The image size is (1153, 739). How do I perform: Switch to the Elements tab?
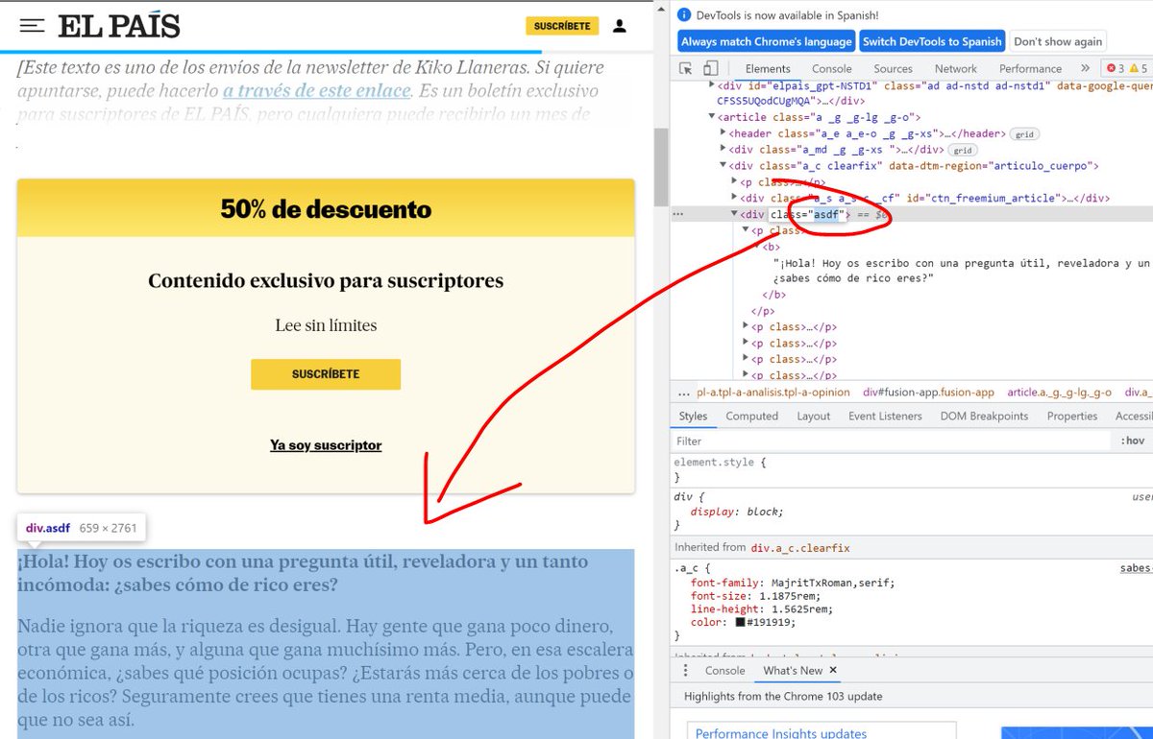point(768,68)
